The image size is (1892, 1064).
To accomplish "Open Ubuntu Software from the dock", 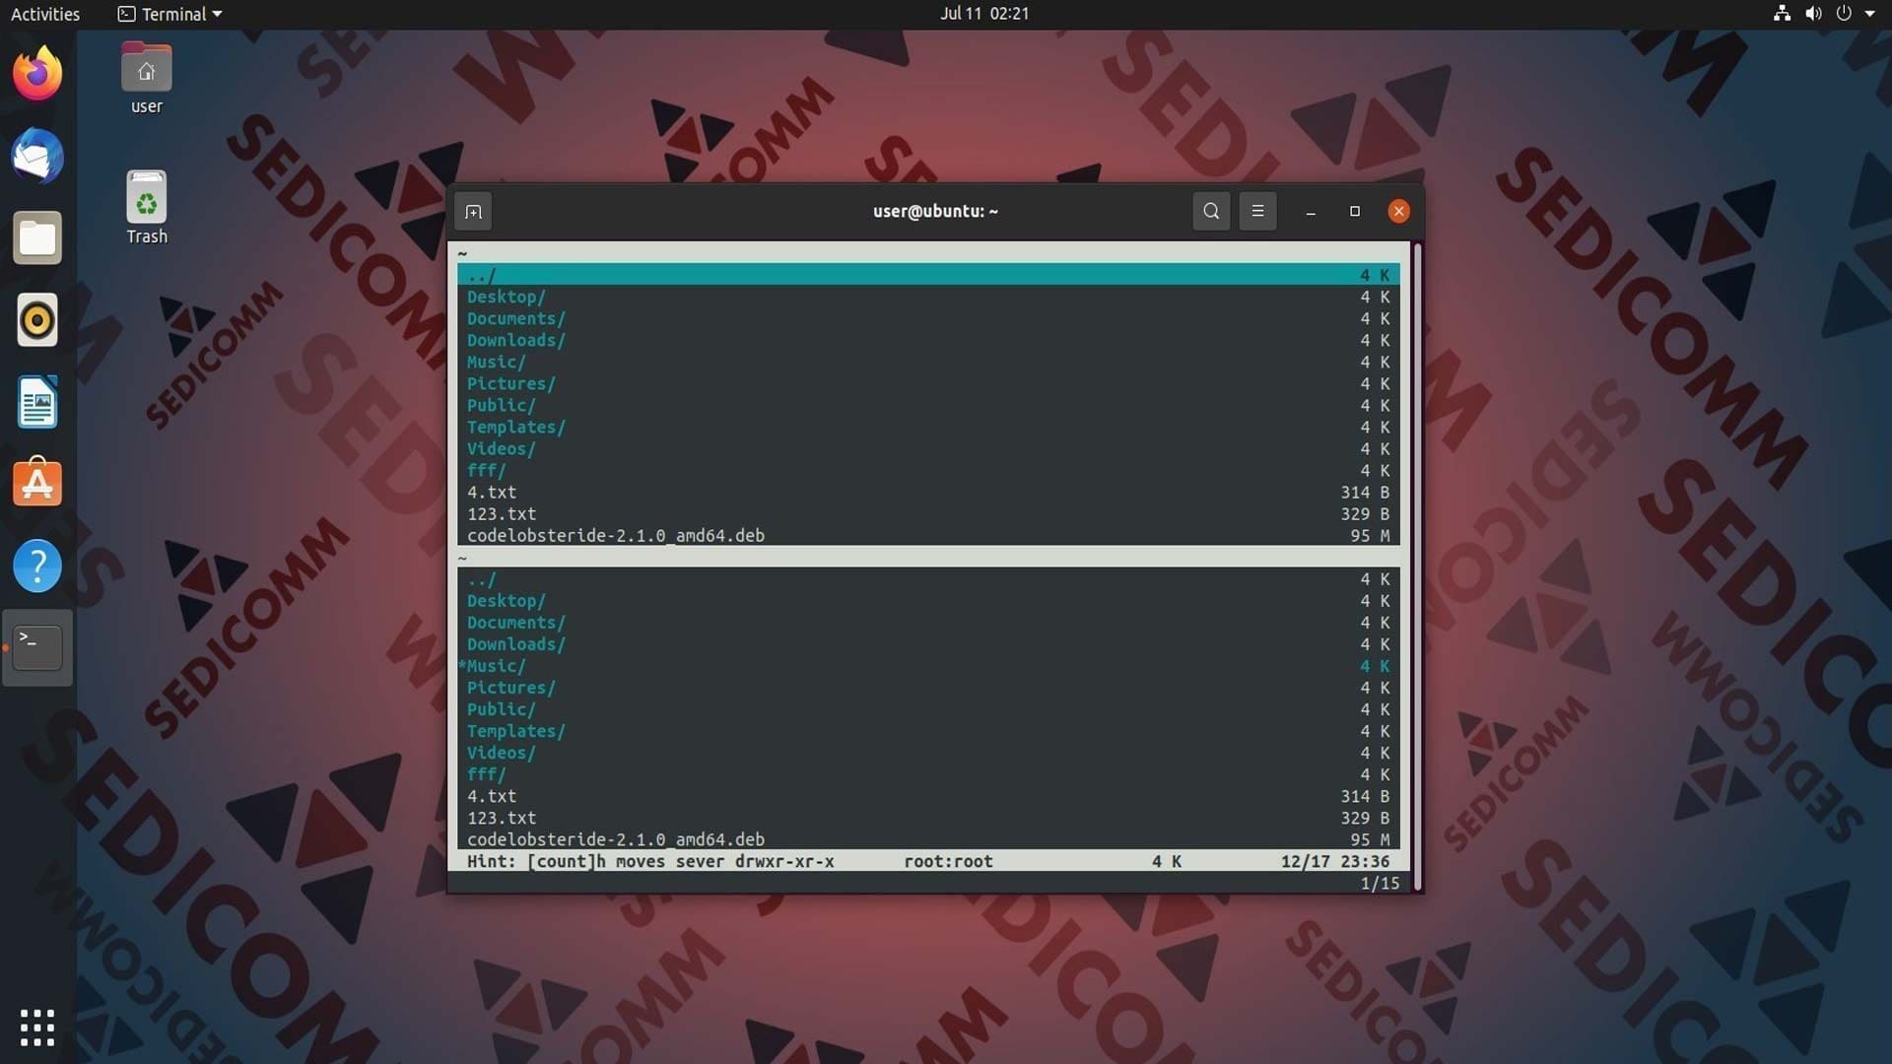I will coord(37,484).
